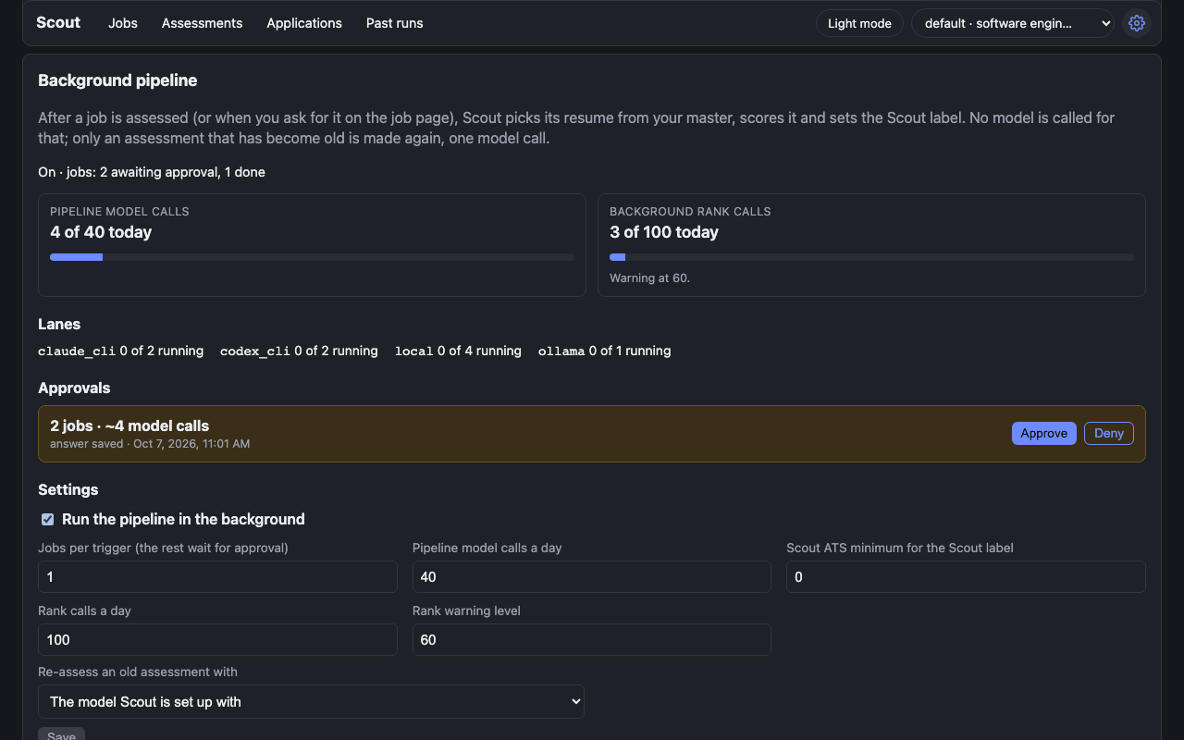Click the '3 of 100 today' value
1184x740 pixels.
click(664, 232)
